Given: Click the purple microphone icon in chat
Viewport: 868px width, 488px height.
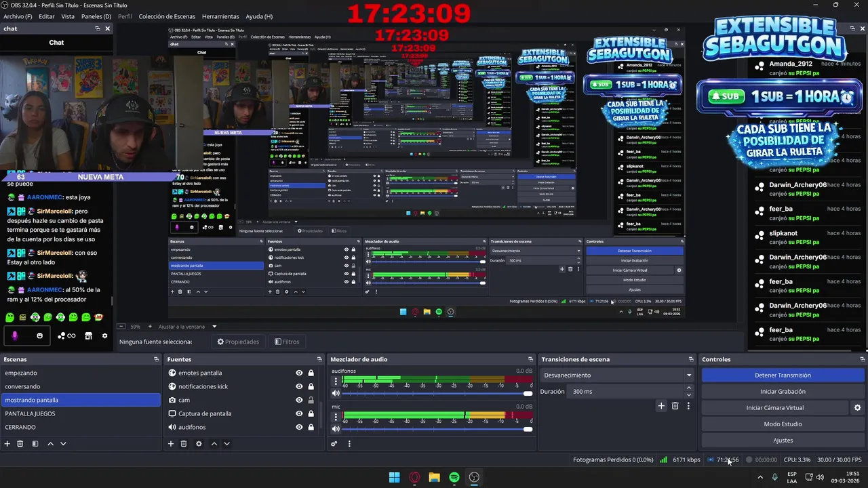Looking at the screenshot, I should pyautogui.click(x=15, y=335).
